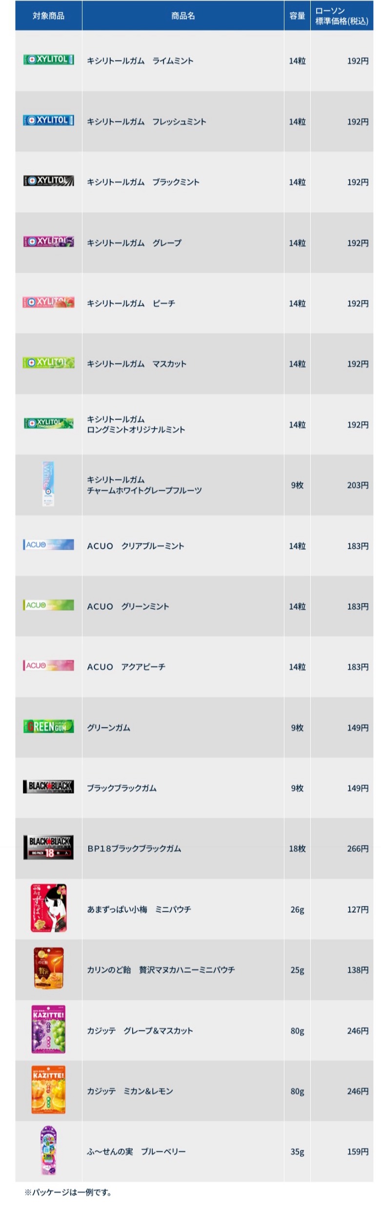
Task: Select the Xylitol Black Mint package image
Action: (49, 181)
